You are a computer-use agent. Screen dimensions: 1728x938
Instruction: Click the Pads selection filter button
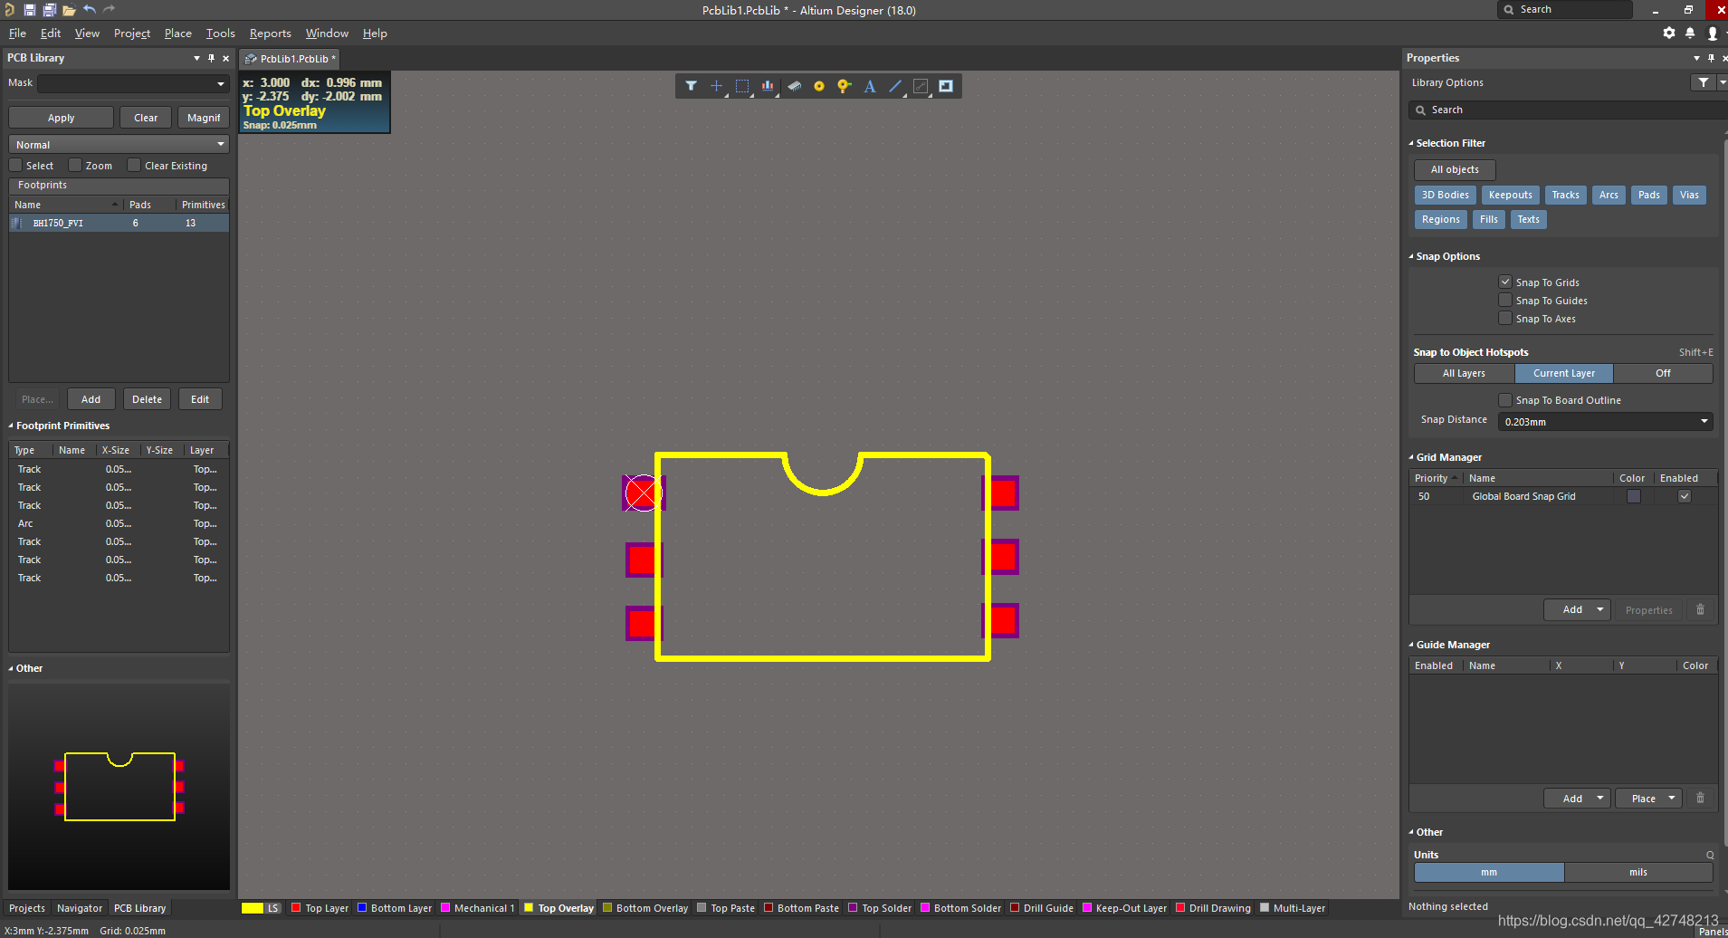point(1648,195)
